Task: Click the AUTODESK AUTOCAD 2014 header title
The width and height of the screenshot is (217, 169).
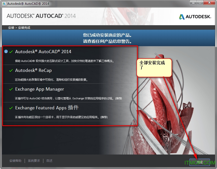Action: (x=41, y=16)
